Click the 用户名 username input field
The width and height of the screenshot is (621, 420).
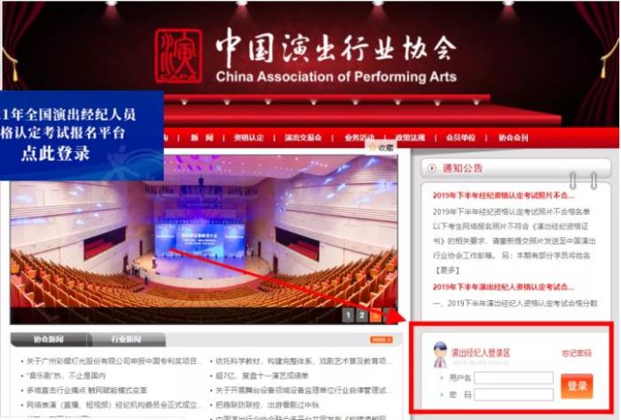click(514, 378)
